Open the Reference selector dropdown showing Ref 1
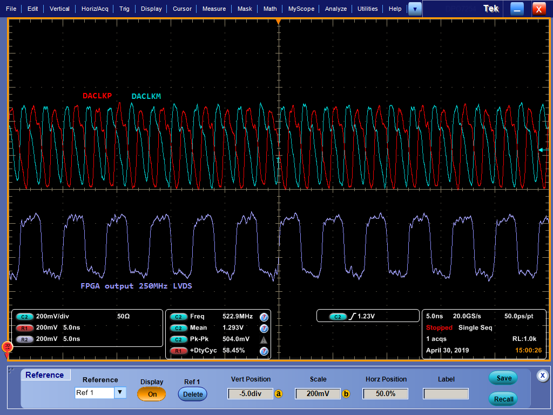This screenshot has height=415, width=553. pyautogui.click(x=100, y=393)
